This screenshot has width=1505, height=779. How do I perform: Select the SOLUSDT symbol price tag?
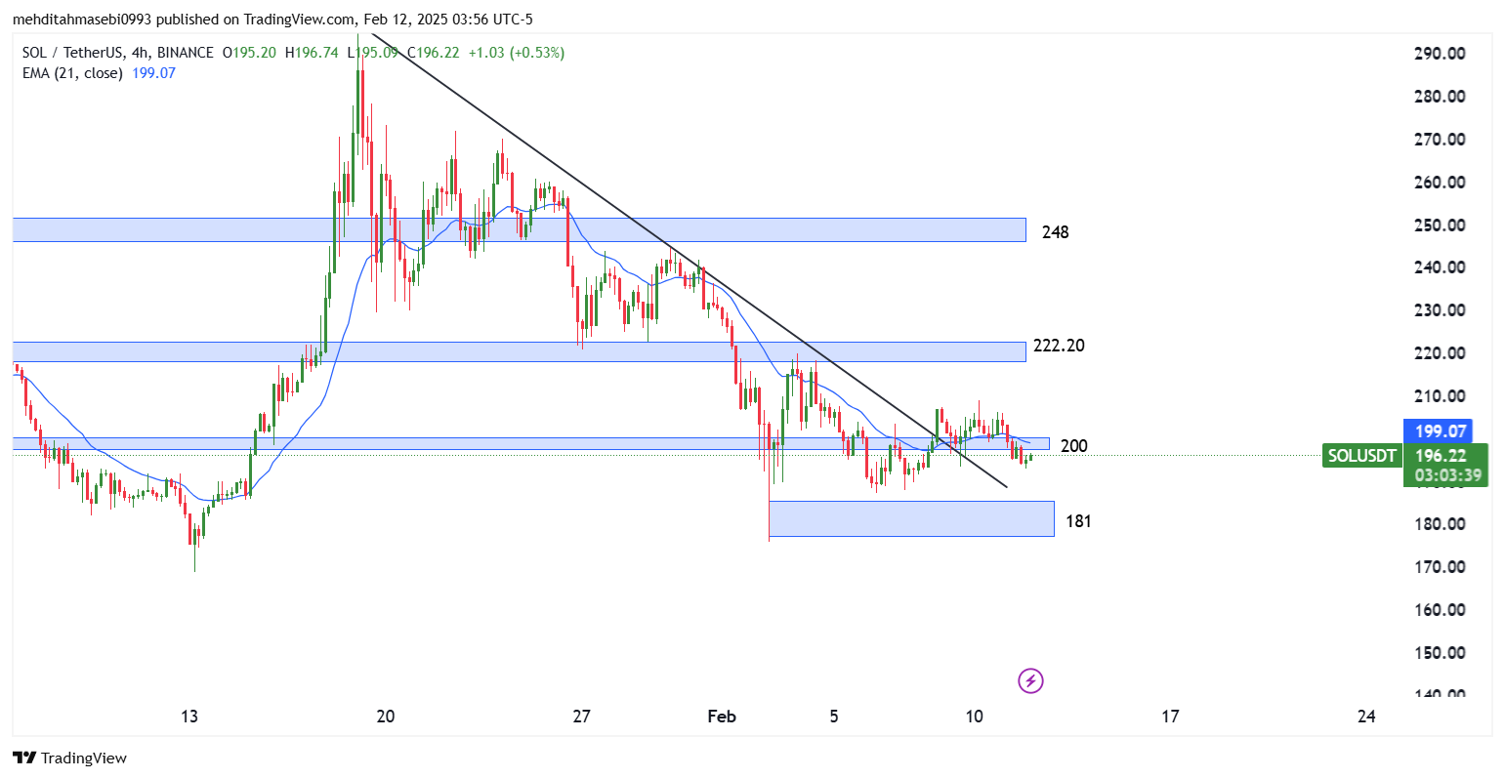(1362, 455)
